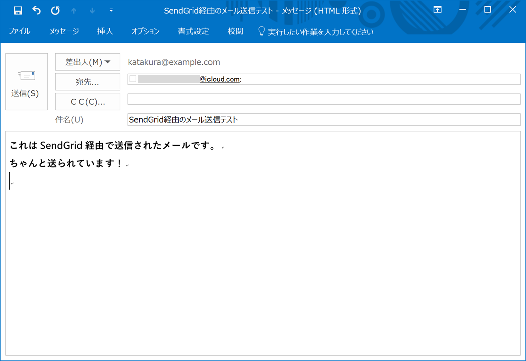The height and width of the screenshot is (361, 526).
Task: Undo the last action via arrow icon
Action: [36, 11]
